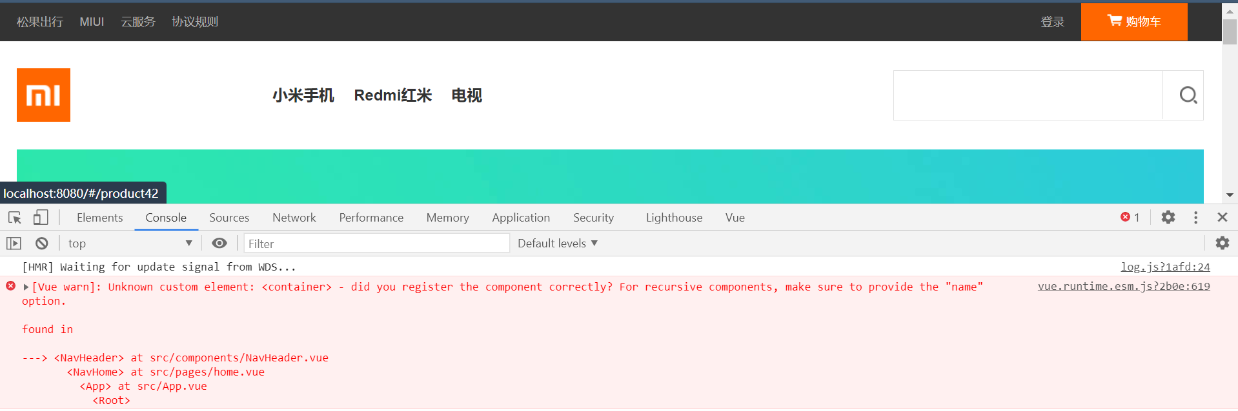Open console settings gear

pyautogui.click(x=1223, y=244)
